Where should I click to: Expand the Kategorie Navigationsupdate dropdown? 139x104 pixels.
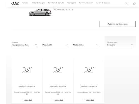pyautogui.click(x=24, y=45)
